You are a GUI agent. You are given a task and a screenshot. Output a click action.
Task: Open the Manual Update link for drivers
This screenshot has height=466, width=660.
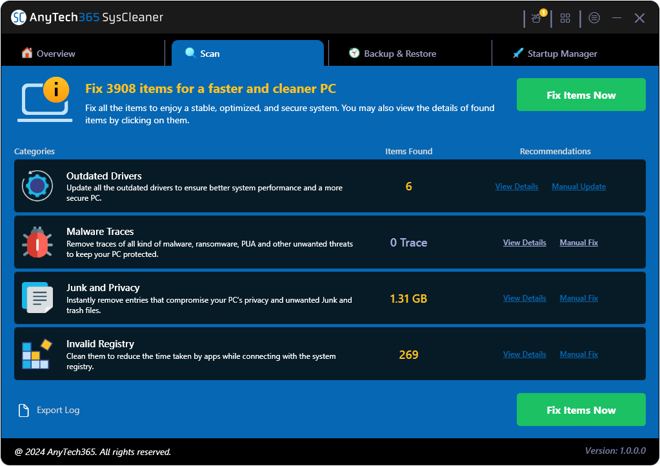[x=578, y=186]
